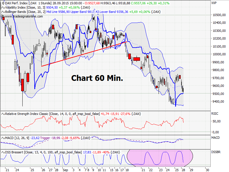The height and width of the screenshot is (172, 229).
Task: Open the www.tradesignalonline.com watermark link
Action: 21,16
